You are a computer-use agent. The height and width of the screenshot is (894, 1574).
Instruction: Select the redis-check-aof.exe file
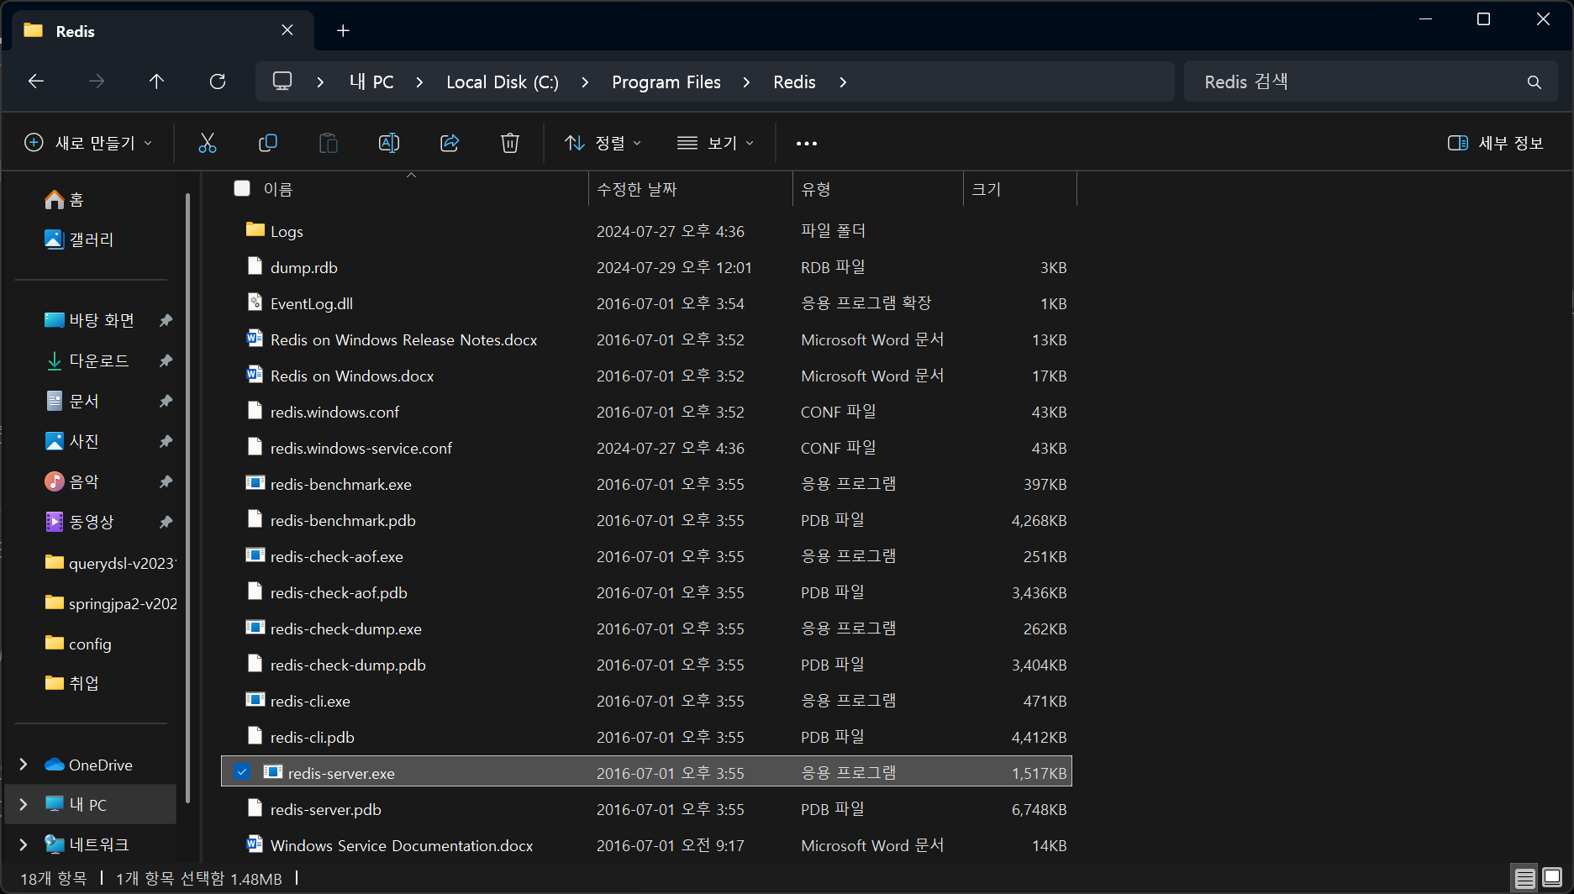click(646, 556)
